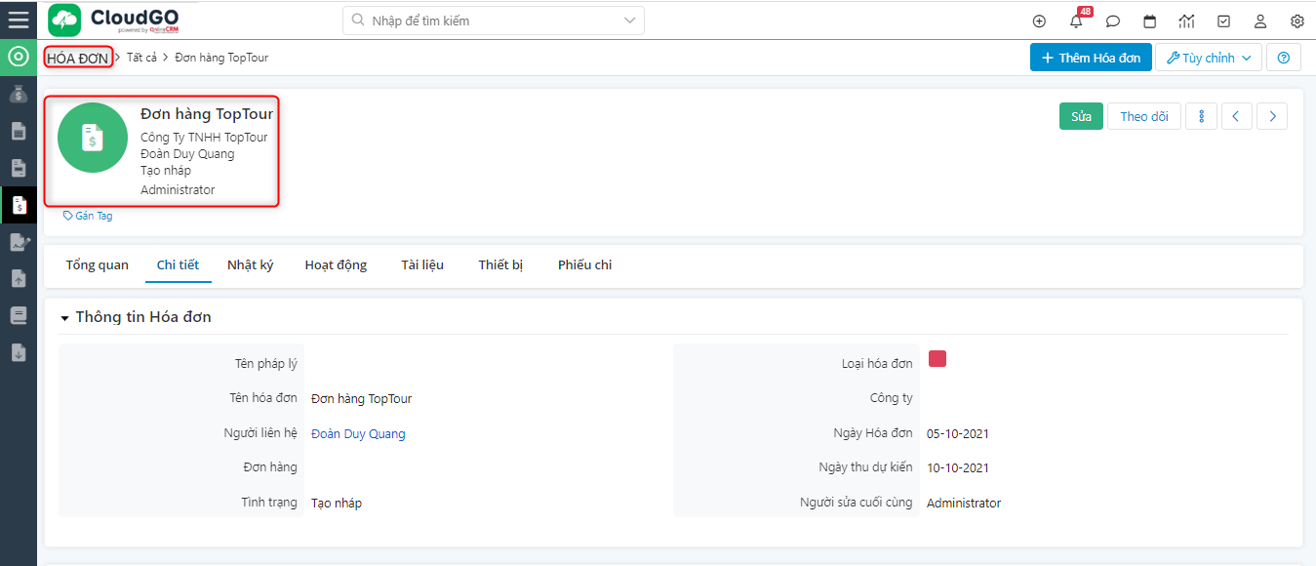This screenshot has width=1316, height=566.
Task: Open the search box dropdown arrow
Action: (x=629, y=20)
